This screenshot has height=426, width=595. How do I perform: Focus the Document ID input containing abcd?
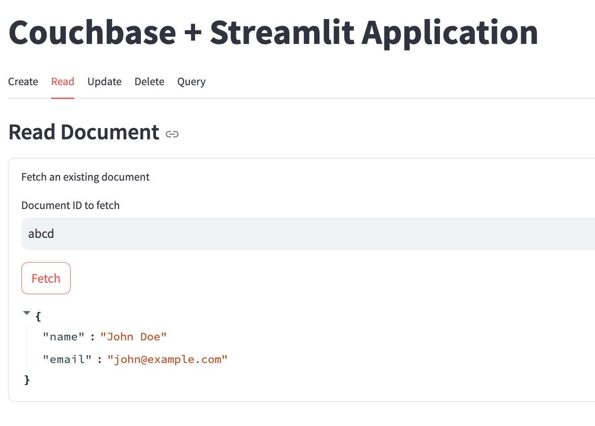[x=307, y=234]
